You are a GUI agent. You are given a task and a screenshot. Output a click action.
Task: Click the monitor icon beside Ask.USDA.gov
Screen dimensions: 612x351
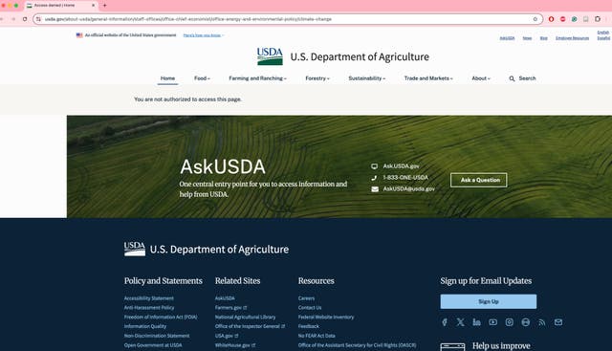pos(374,166)
